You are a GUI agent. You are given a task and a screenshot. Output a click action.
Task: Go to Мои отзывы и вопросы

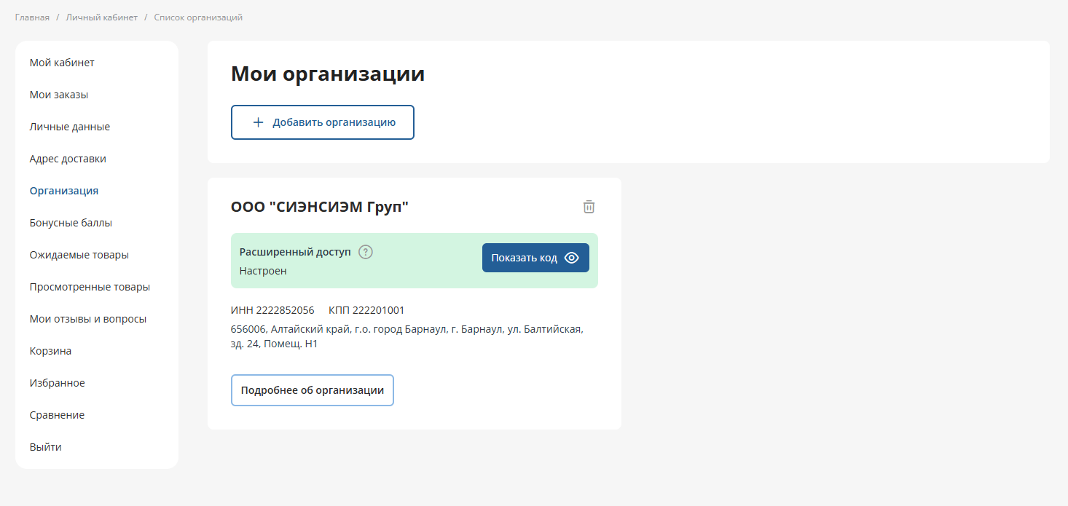tap(88, 319)
